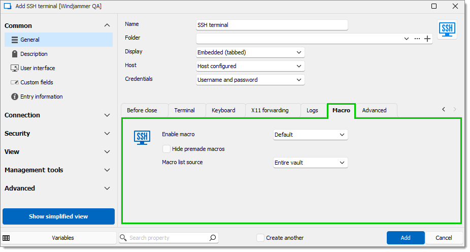Select User interface in sidebar
The width and height of the screenshot is (470, 252).
[58, 68]
